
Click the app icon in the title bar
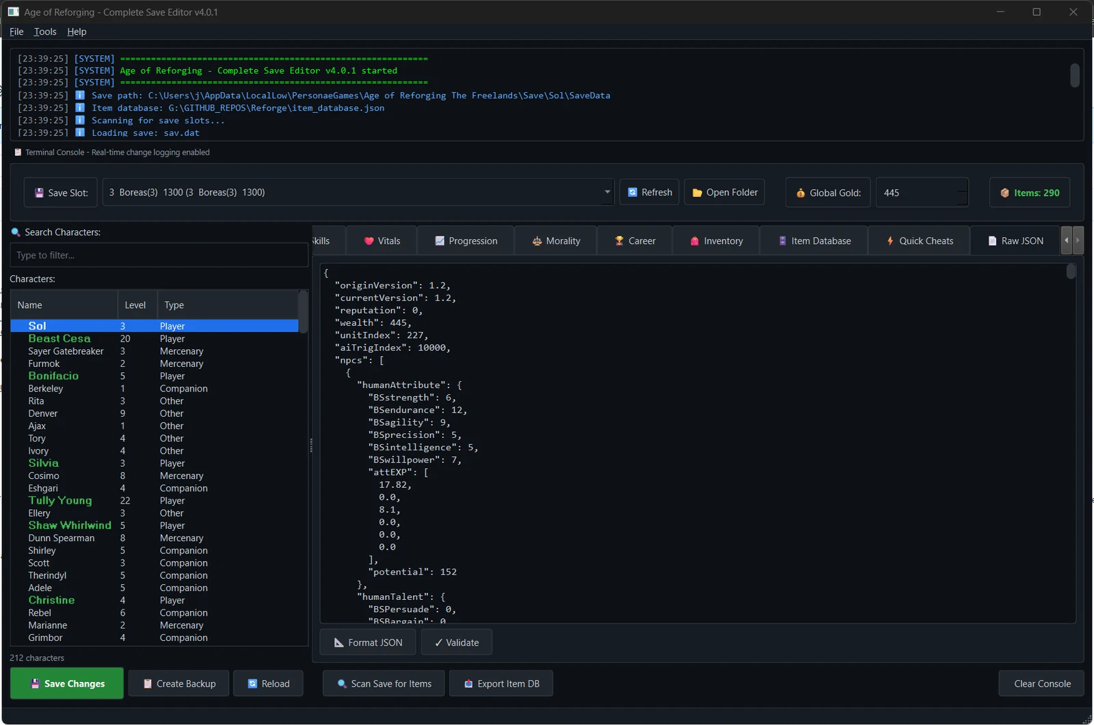point(13,12)
